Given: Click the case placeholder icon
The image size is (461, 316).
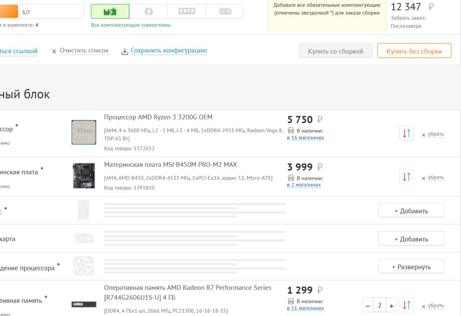Looking at the screenshot, I should point(84,210).
